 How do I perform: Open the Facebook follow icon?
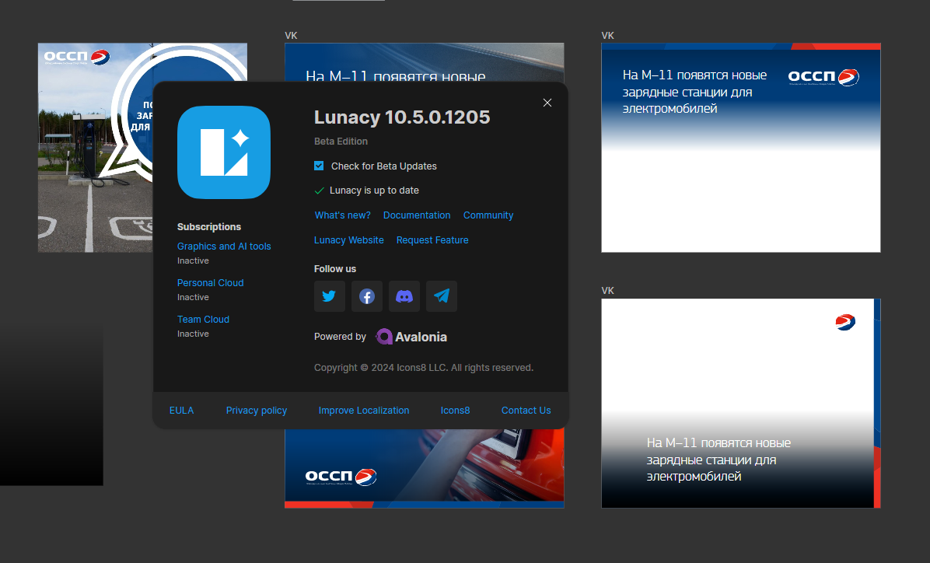tap(366, 296)
